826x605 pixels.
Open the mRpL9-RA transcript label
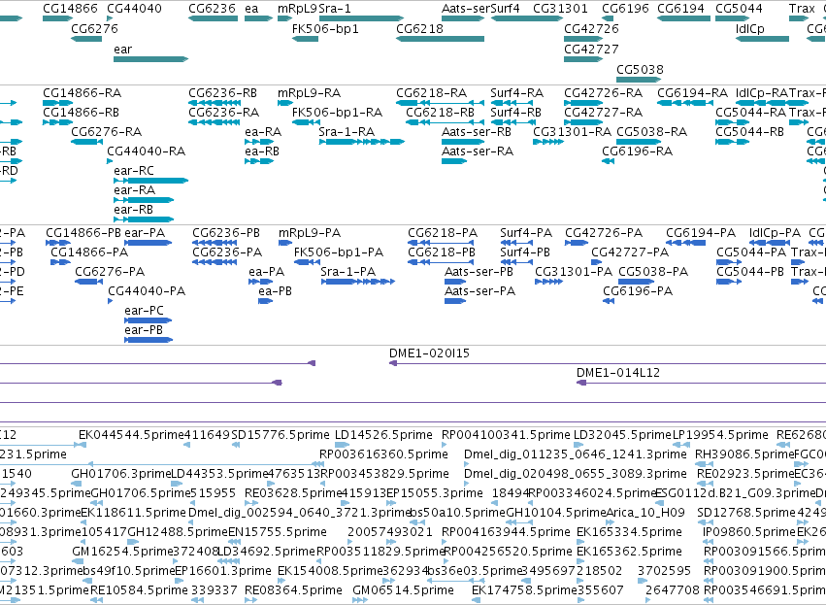(x=310, y=93)
